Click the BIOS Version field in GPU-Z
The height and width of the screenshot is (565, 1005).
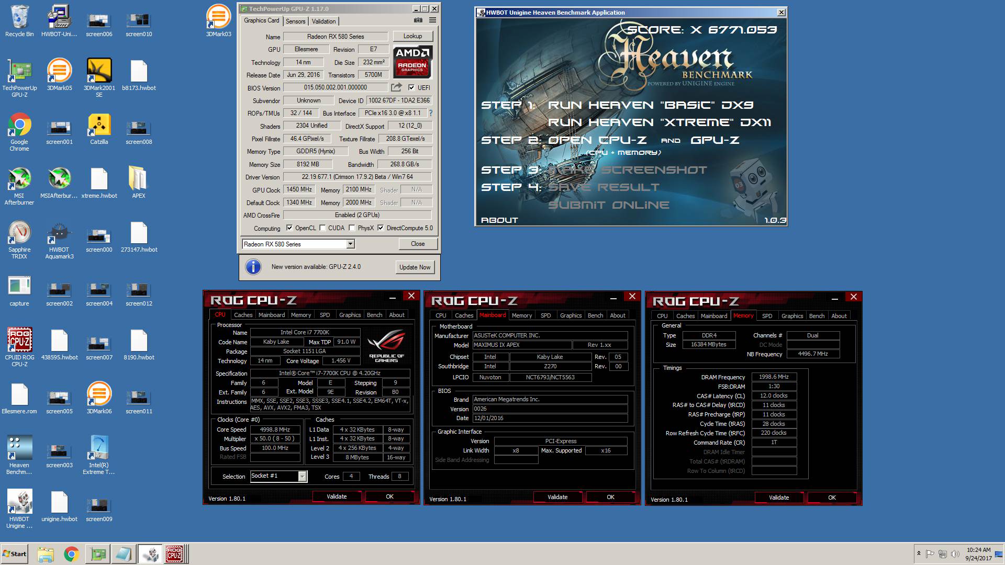tap(336, 87)
